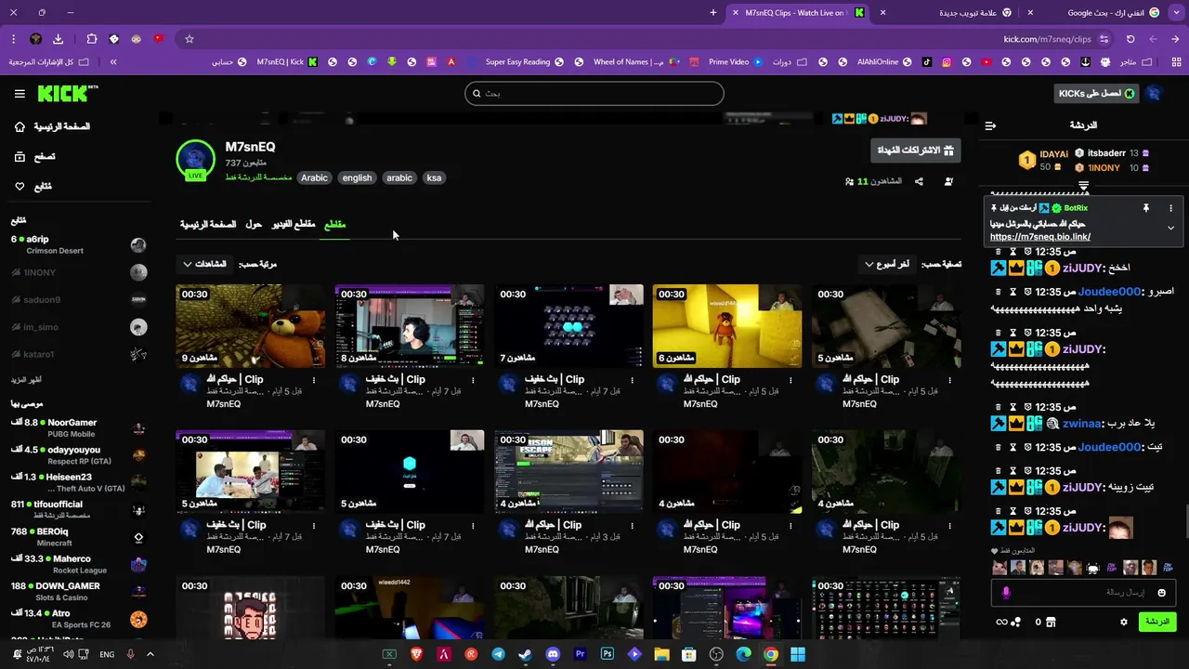Open options menu of nine-viewers... second clip
Viewport: 1189px width, 669px height.
click(x=473, y=380)
